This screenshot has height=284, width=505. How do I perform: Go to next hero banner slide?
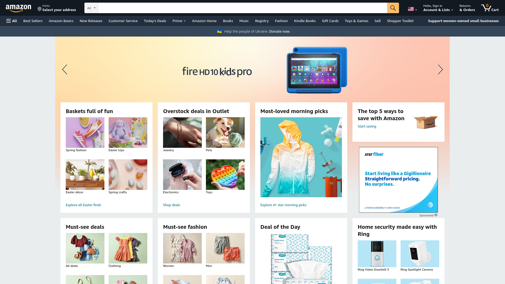(440, 69)
